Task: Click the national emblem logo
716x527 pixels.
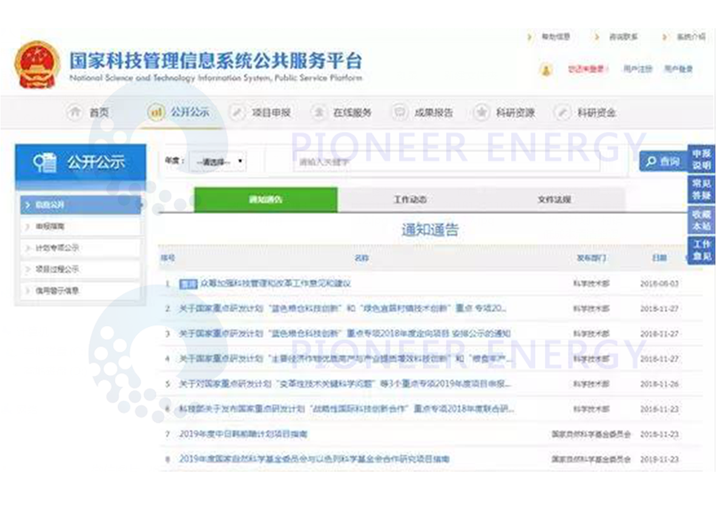Action: [37, 65]
